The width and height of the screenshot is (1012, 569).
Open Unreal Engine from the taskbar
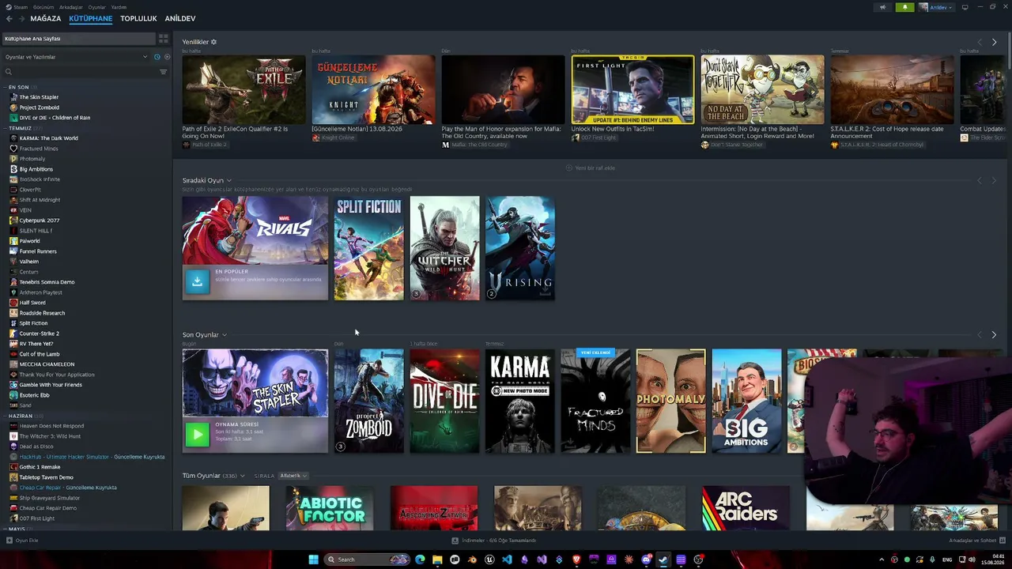point(489,560)
